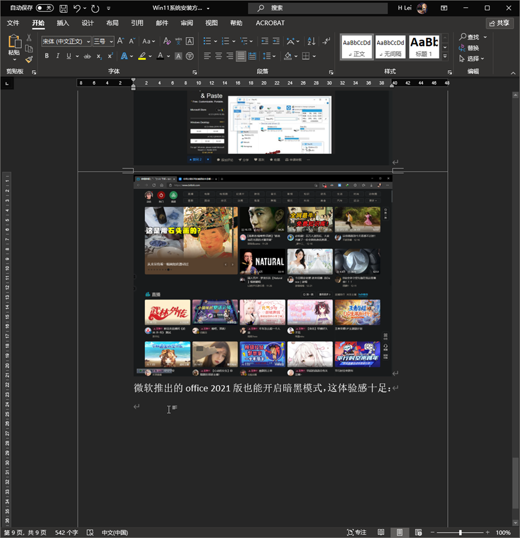
Task: Click the Share button
Action: click(x=500, y=23)
